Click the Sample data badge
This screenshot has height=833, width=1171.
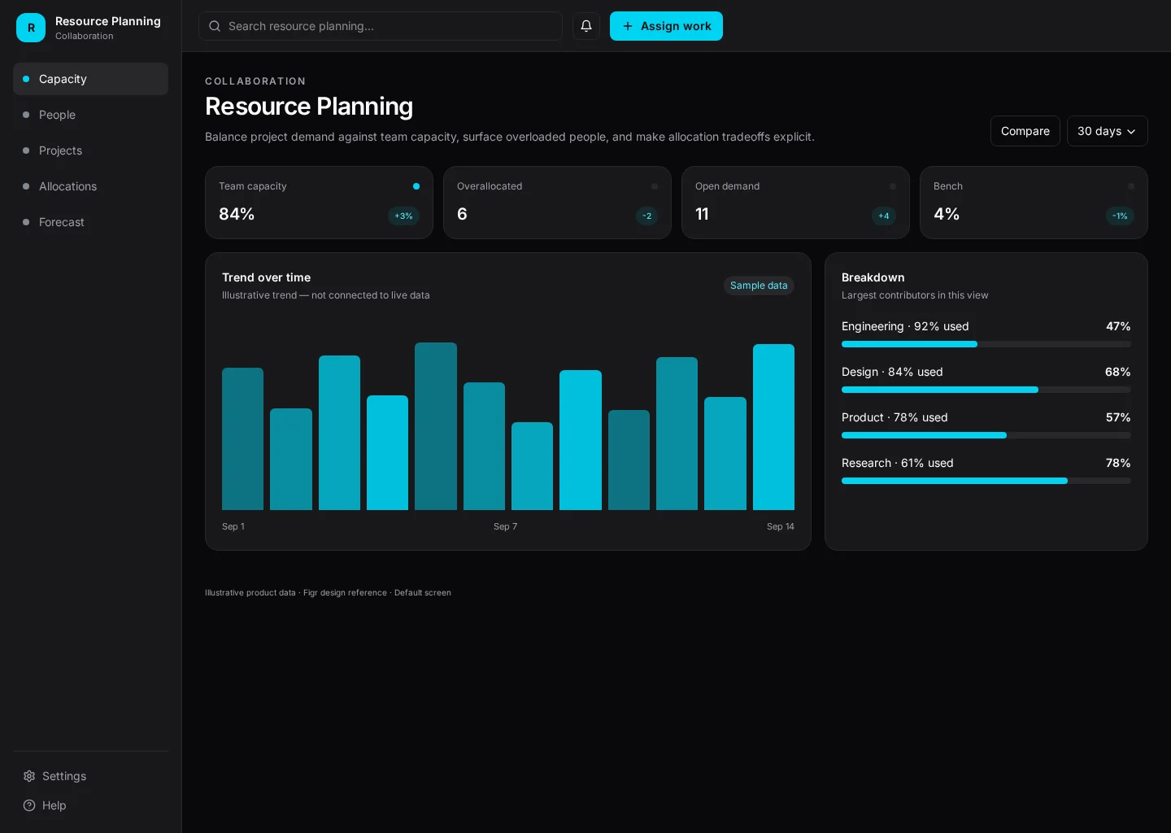[x=759, y=286]
